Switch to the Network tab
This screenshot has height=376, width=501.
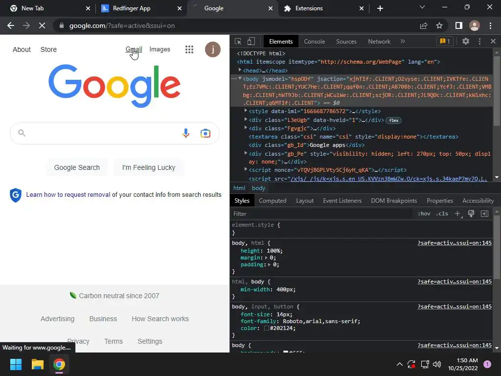click(379, 42)
